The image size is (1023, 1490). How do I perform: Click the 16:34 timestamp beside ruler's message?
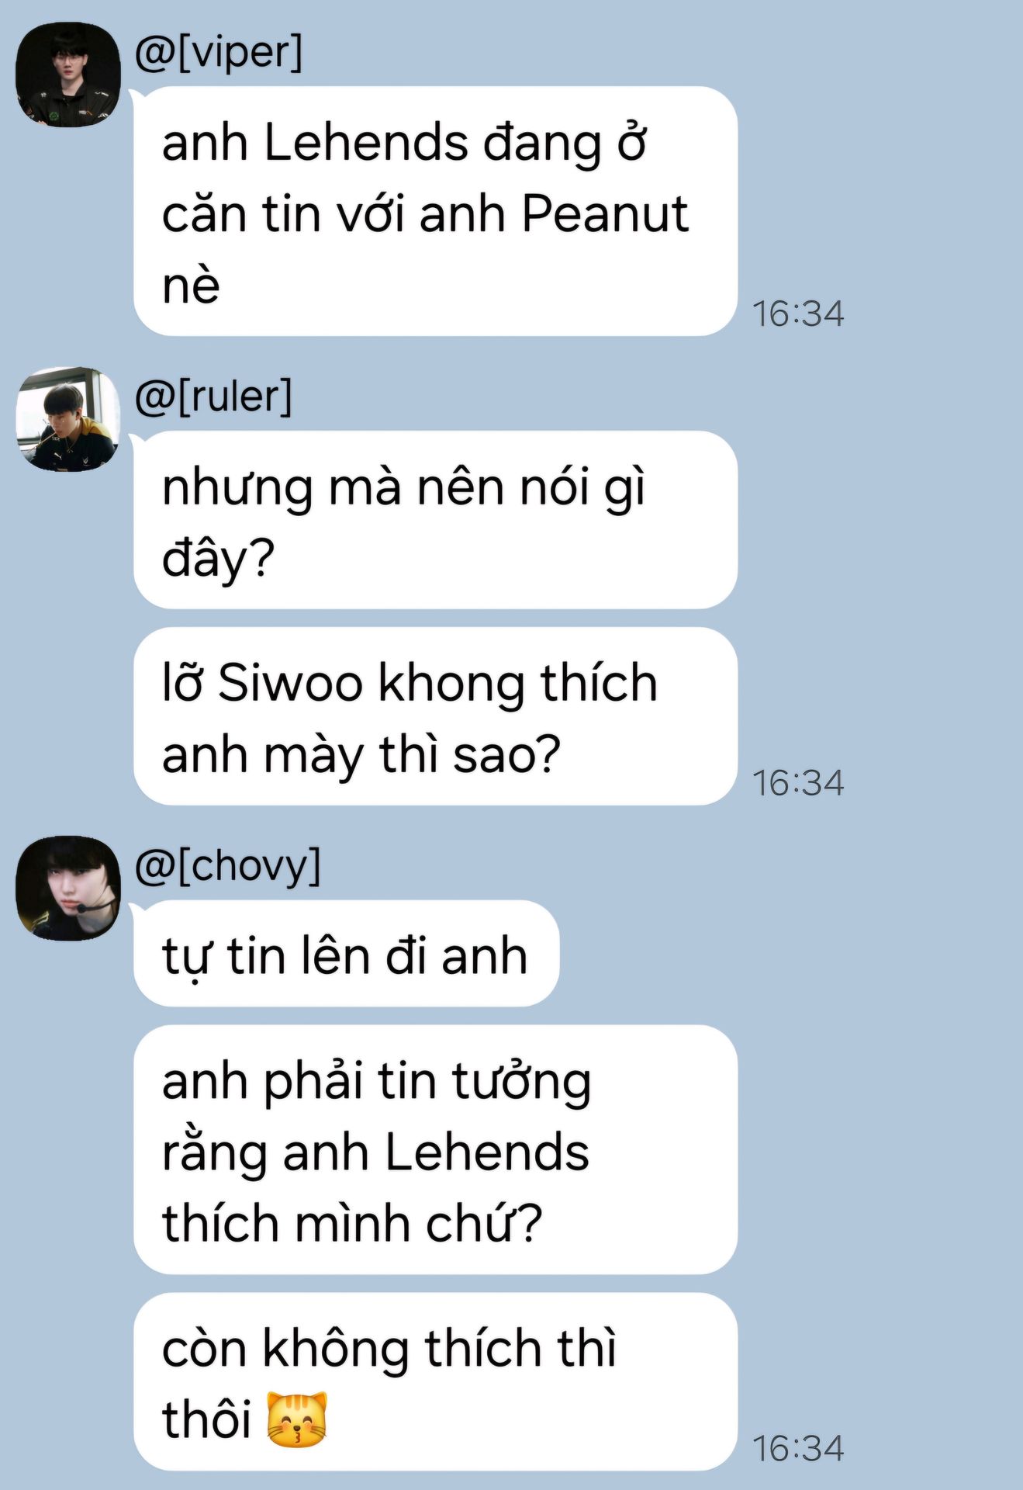798,782
